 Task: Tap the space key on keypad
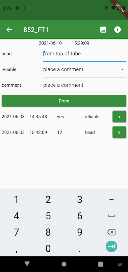[111, 216]
